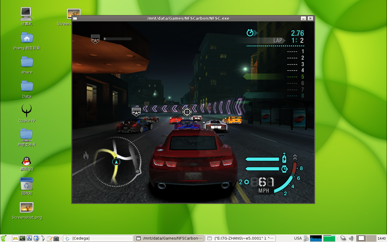
Task: Click the crew shield marker above track
Action: click(x=136, y=112)
